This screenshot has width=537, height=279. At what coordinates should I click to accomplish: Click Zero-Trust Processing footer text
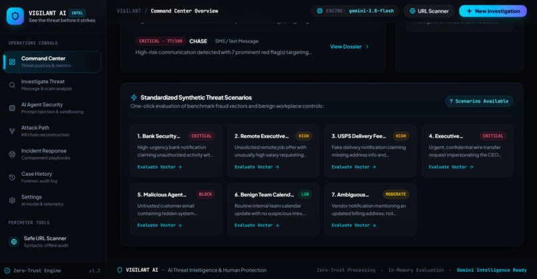pyautogui.click(x=346, y=270)
